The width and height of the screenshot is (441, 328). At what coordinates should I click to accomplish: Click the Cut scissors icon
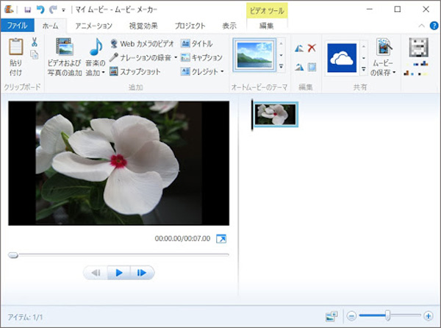click(35, 42)
